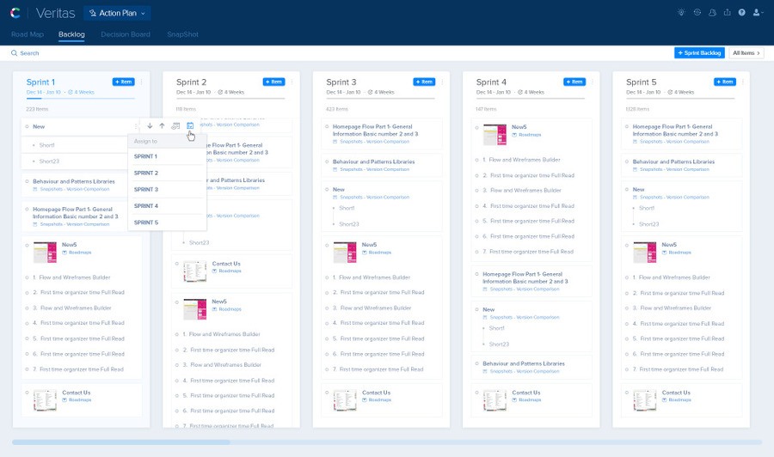Open the Sprint 3 column kebab menu
The width and height of the screenshot is (774, 457).
pyautogui.click(x=442, y=82)
